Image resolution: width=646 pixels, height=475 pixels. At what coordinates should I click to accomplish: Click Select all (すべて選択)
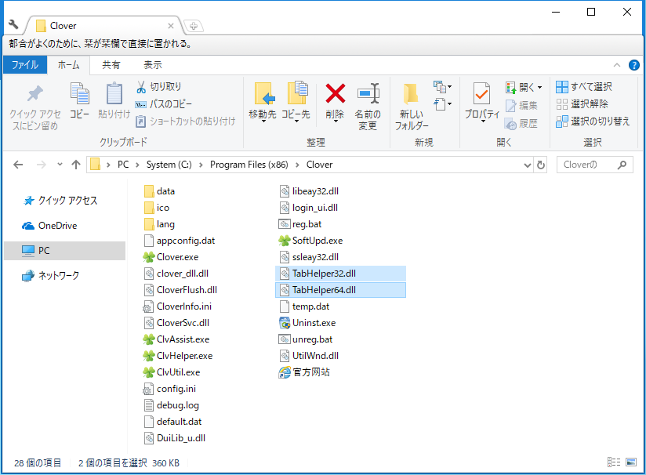[x=584, y=86]
